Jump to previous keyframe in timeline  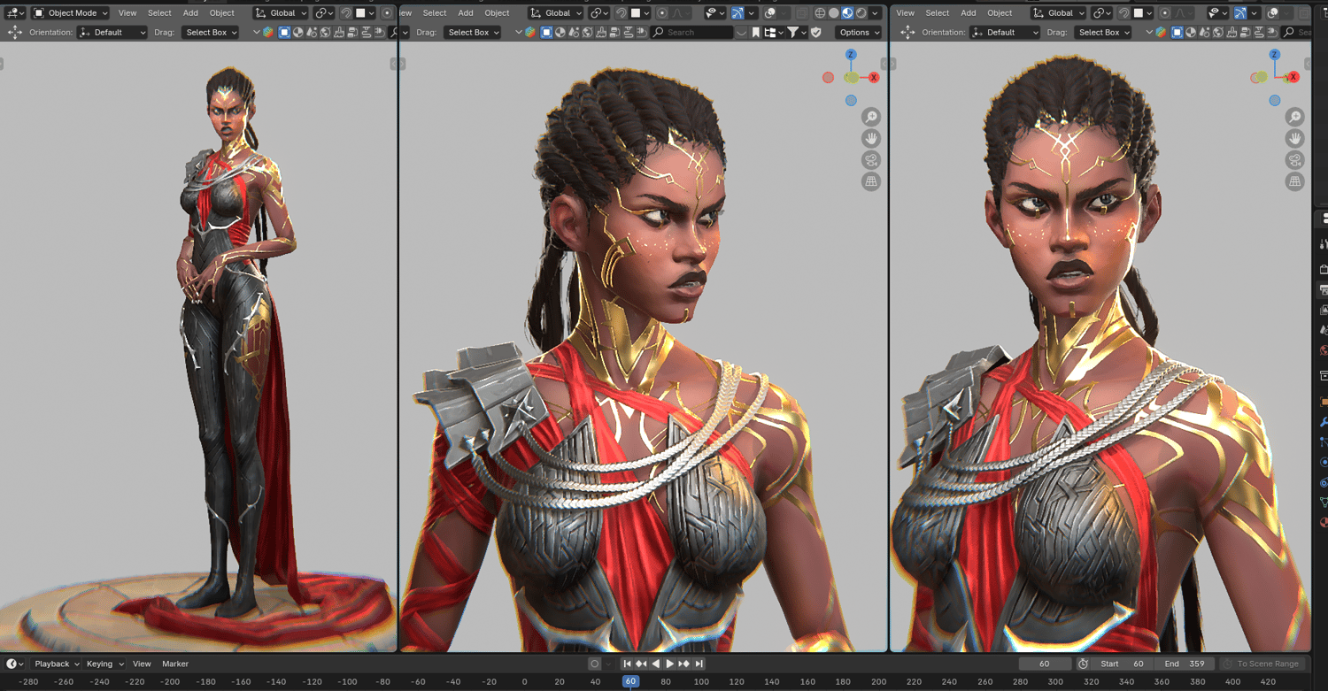pos(641,664)
